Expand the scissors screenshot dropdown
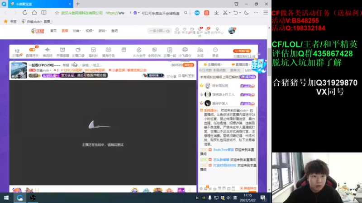Screen dimensions: 362x203 point(230,13)
